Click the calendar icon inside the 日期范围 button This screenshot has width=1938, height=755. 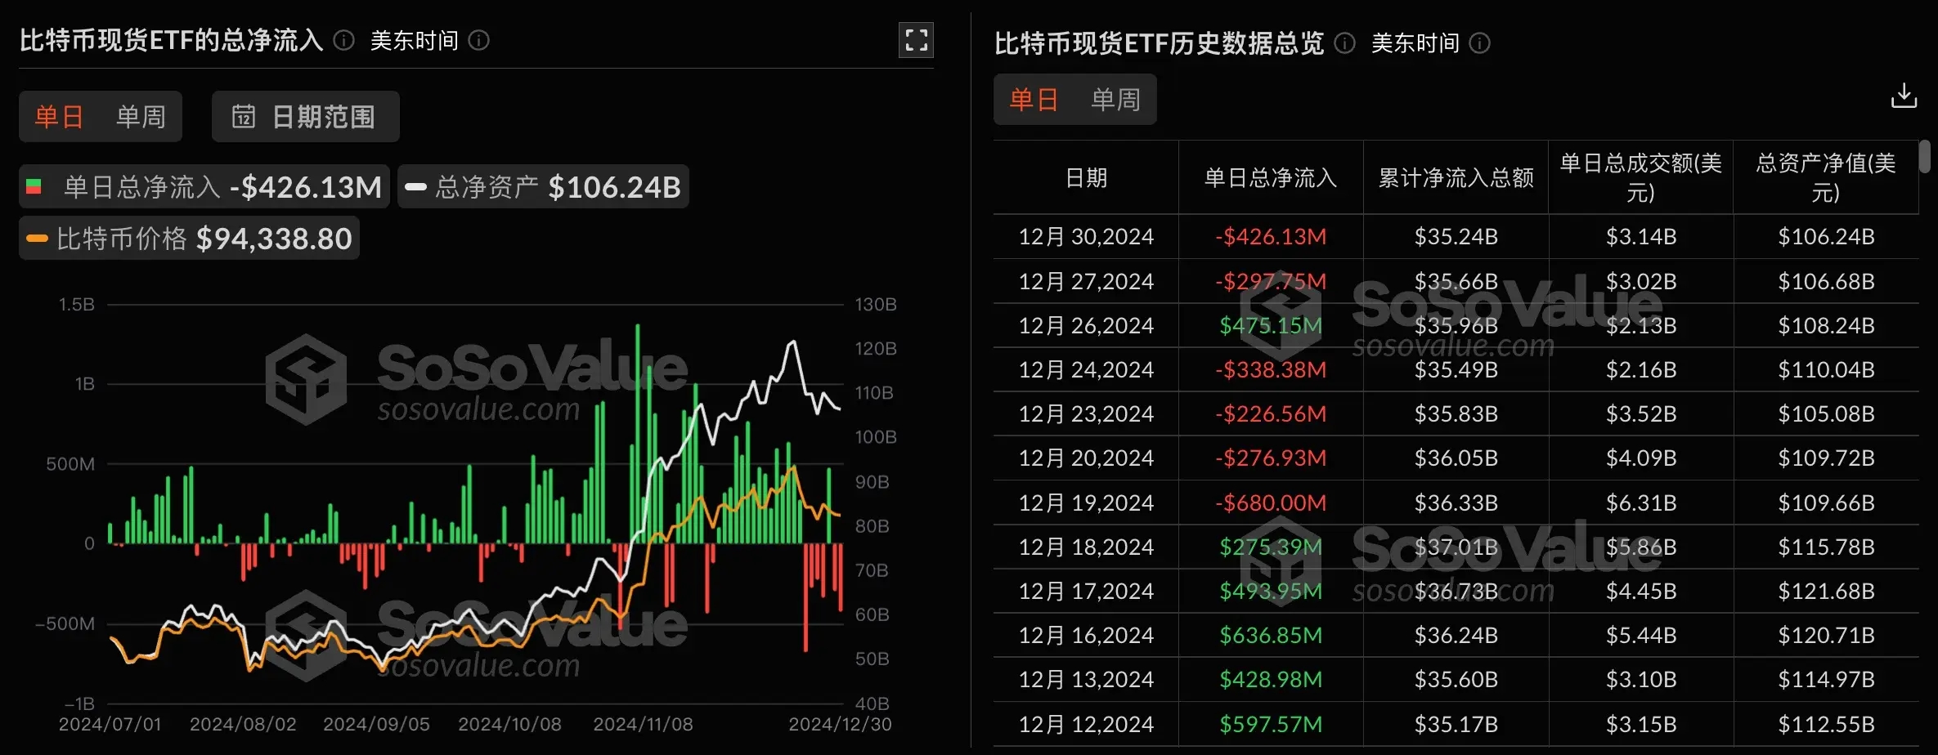244,116
